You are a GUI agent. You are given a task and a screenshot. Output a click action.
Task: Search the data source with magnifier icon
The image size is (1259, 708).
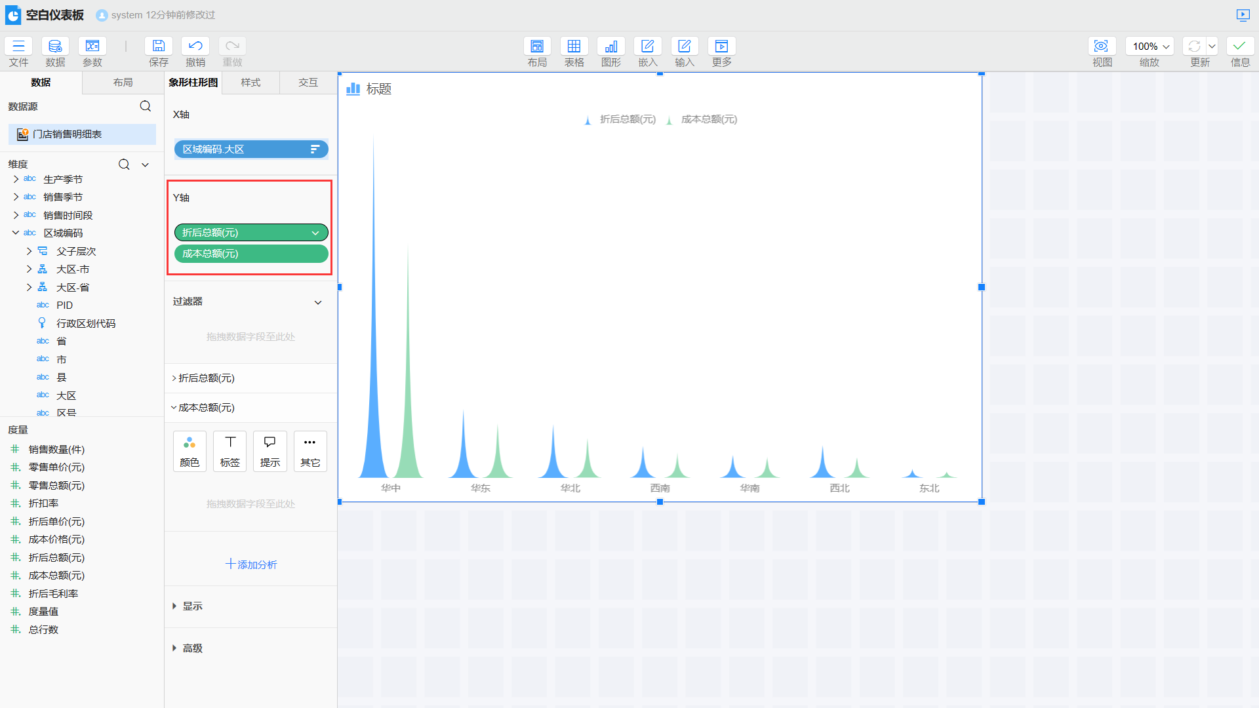click(146, 106)
